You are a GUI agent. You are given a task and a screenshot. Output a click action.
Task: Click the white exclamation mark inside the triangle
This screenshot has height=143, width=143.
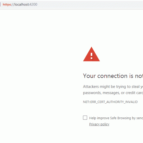tap(92, 56)
